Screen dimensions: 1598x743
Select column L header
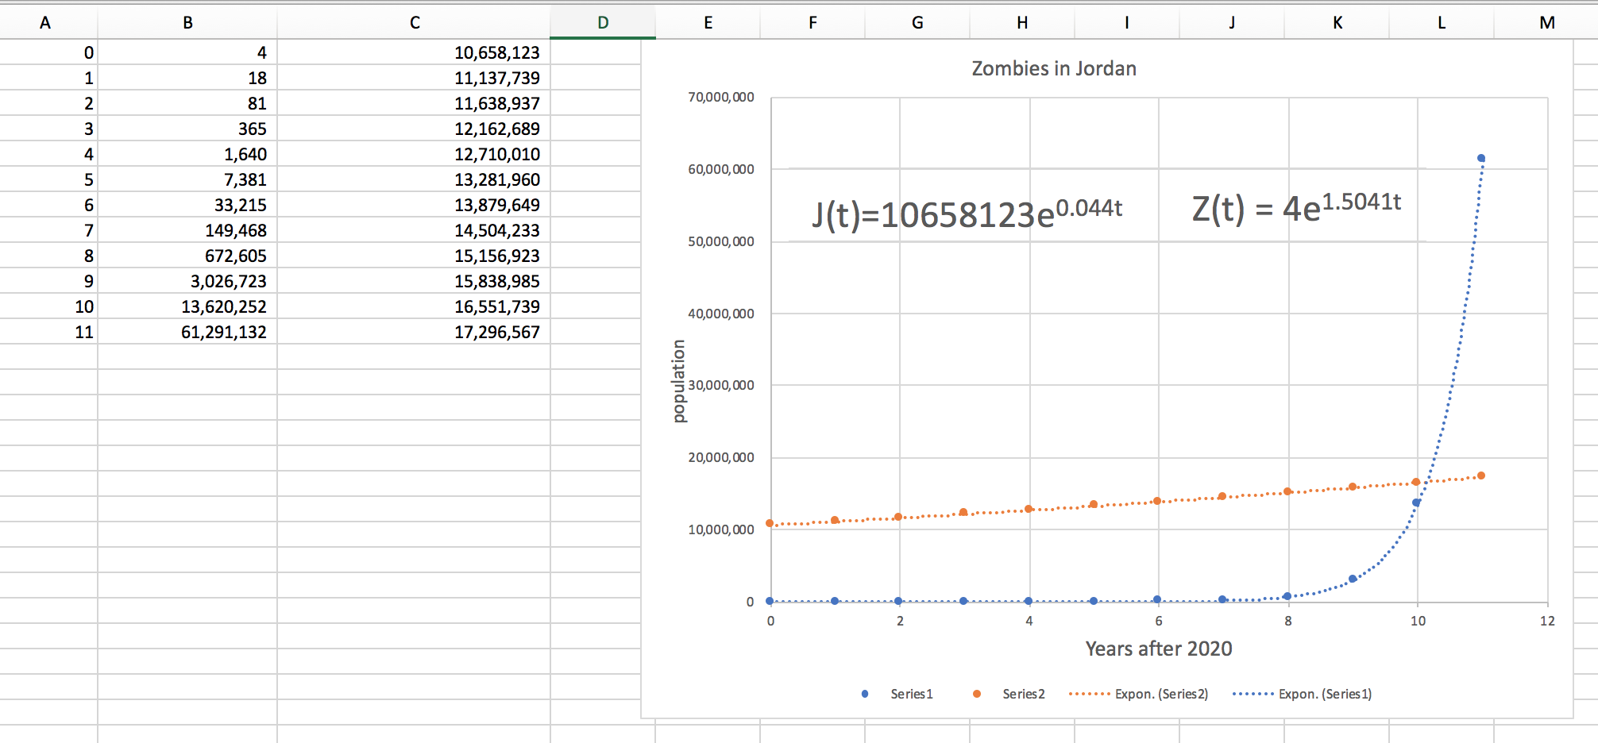1442,22
